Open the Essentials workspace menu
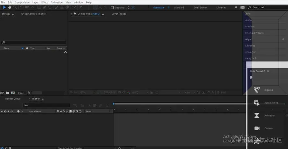This screenshot has height=149, width=288. coord(169,7)
